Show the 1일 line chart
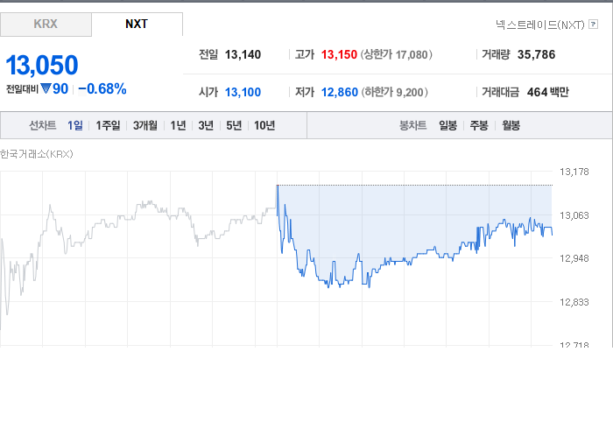This screenshot has width=613, height=429. click(x=75, y=125)
